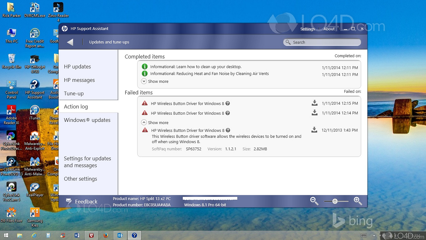Click the warning icon of the 12:15 PM failed item
This screenshot has height=240, width=426.
[145, 103]
